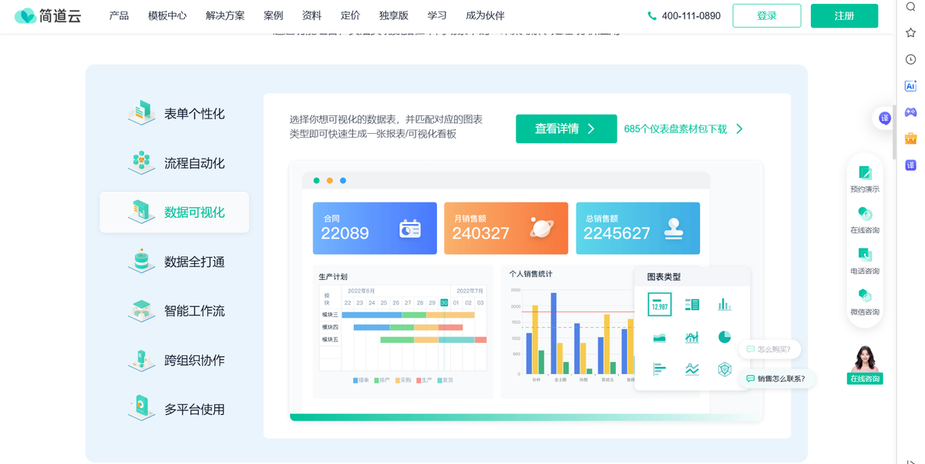This screenshot has height=464, width=925.
Task: Select the 流程自动化 tab
Action: [175, 163]
